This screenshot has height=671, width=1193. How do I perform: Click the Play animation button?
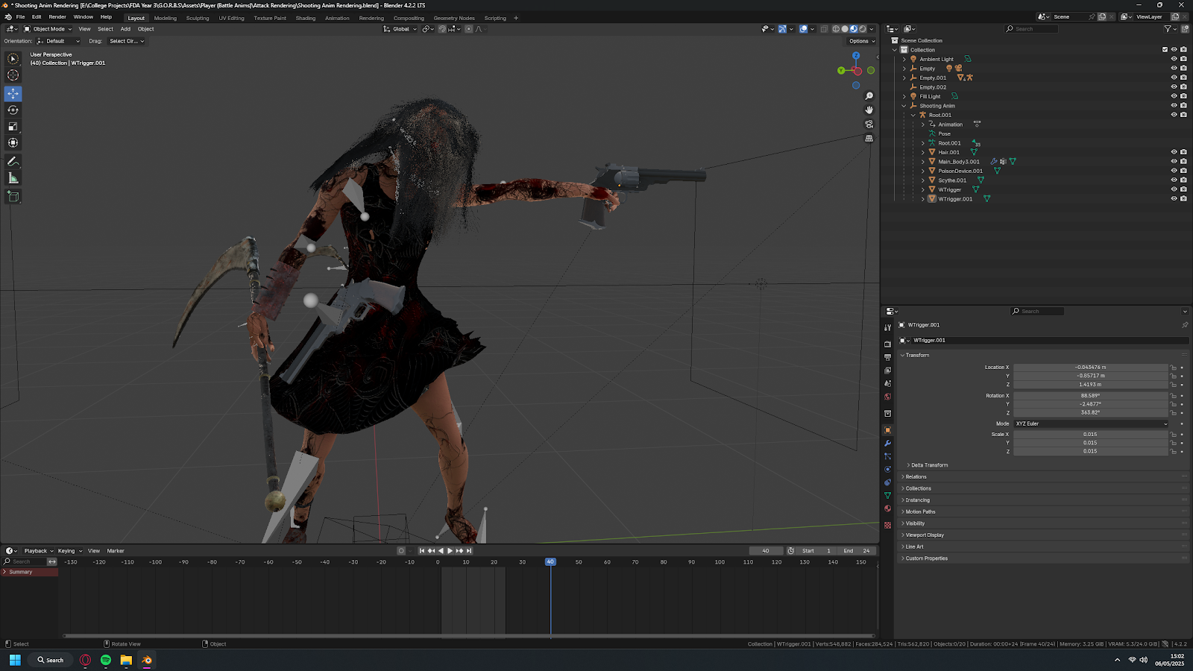click(450, 551)
